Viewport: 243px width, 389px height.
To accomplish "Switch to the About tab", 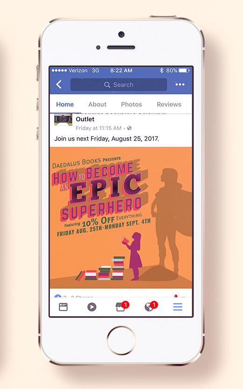I will [x=97, y=105].
